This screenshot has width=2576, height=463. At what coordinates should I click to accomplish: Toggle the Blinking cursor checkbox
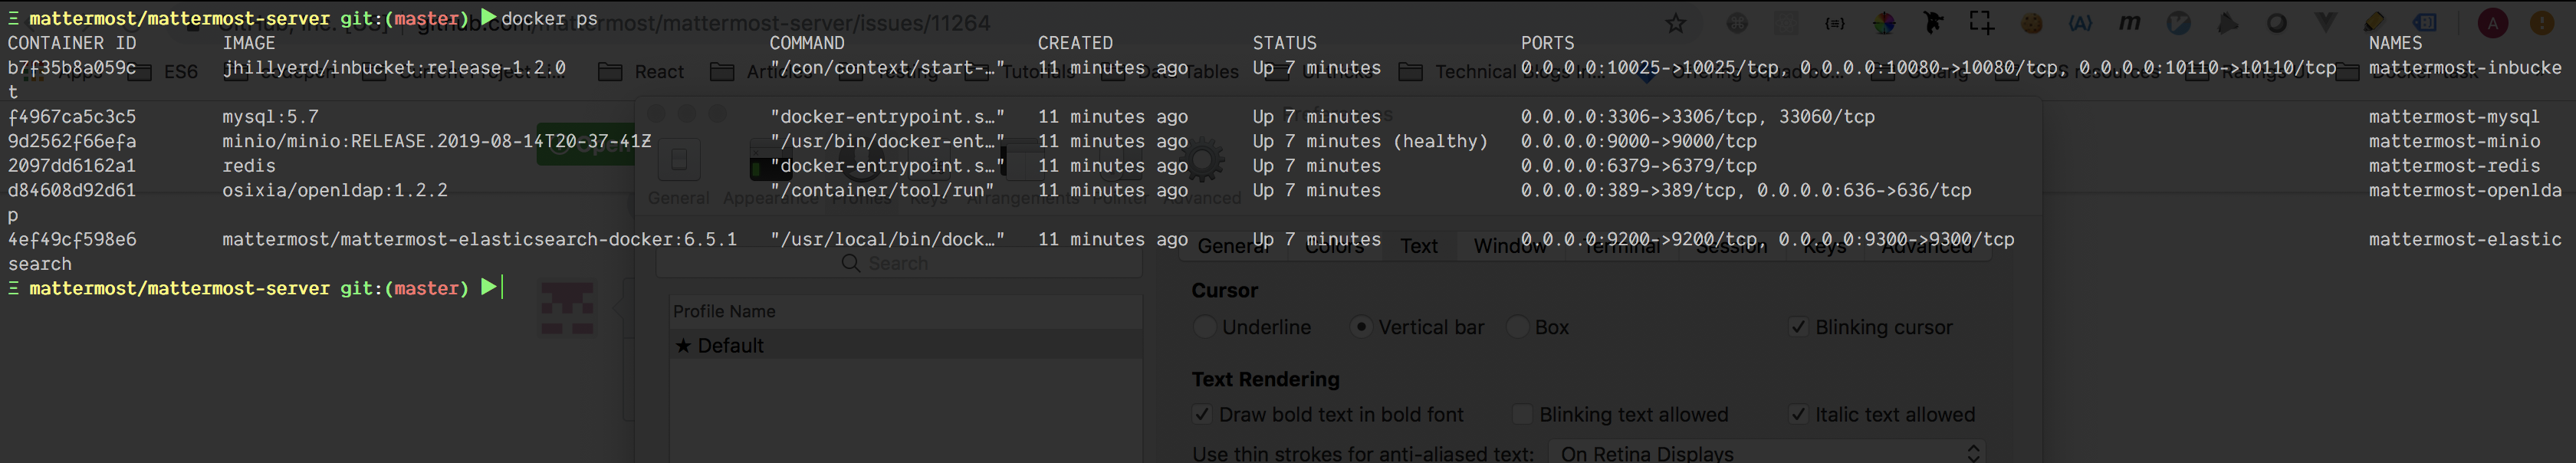pos(1798,327)
